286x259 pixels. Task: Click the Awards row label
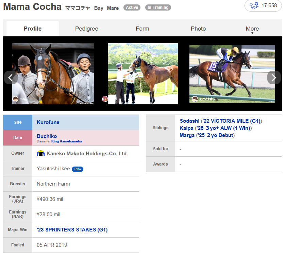click(x=161, y=164)
